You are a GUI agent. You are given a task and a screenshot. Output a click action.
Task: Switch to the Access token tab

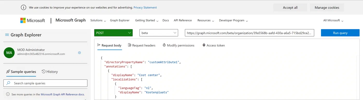pyautogui.click(x=213, y=45)
